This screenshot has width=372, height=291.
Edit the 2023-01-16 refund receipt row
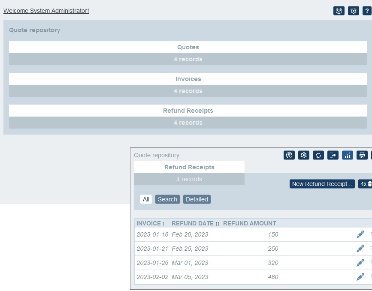pyautogui.click(x=360, y=234)
